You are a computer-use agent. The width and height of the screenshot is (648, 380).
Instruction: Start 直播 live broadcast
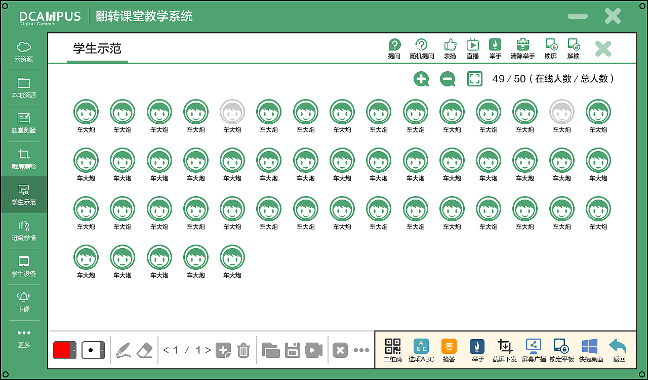[x=473, y=49]
